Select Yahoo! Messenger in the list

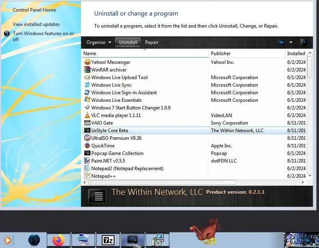point(195,62)
